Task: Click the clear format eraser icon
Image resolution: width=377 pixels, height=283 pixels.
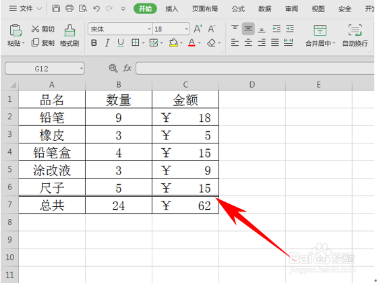Action: 211,42
